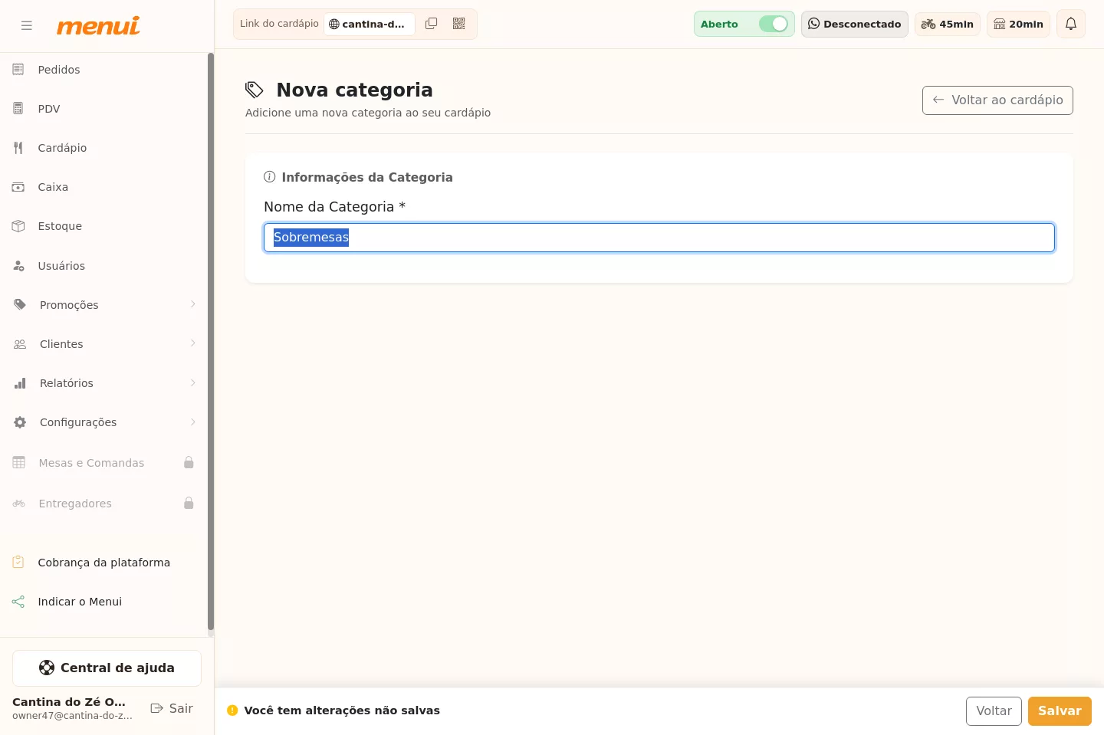Viewport: 1104px width, 735px height.
Task: Click the Cobrança da plataforma clipboard icon
Action: tap(18, 562)
